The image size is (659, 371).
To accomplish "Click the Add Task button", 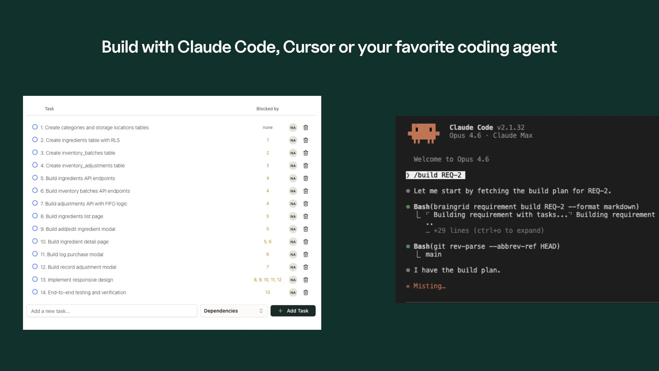I will coord(293,311).
